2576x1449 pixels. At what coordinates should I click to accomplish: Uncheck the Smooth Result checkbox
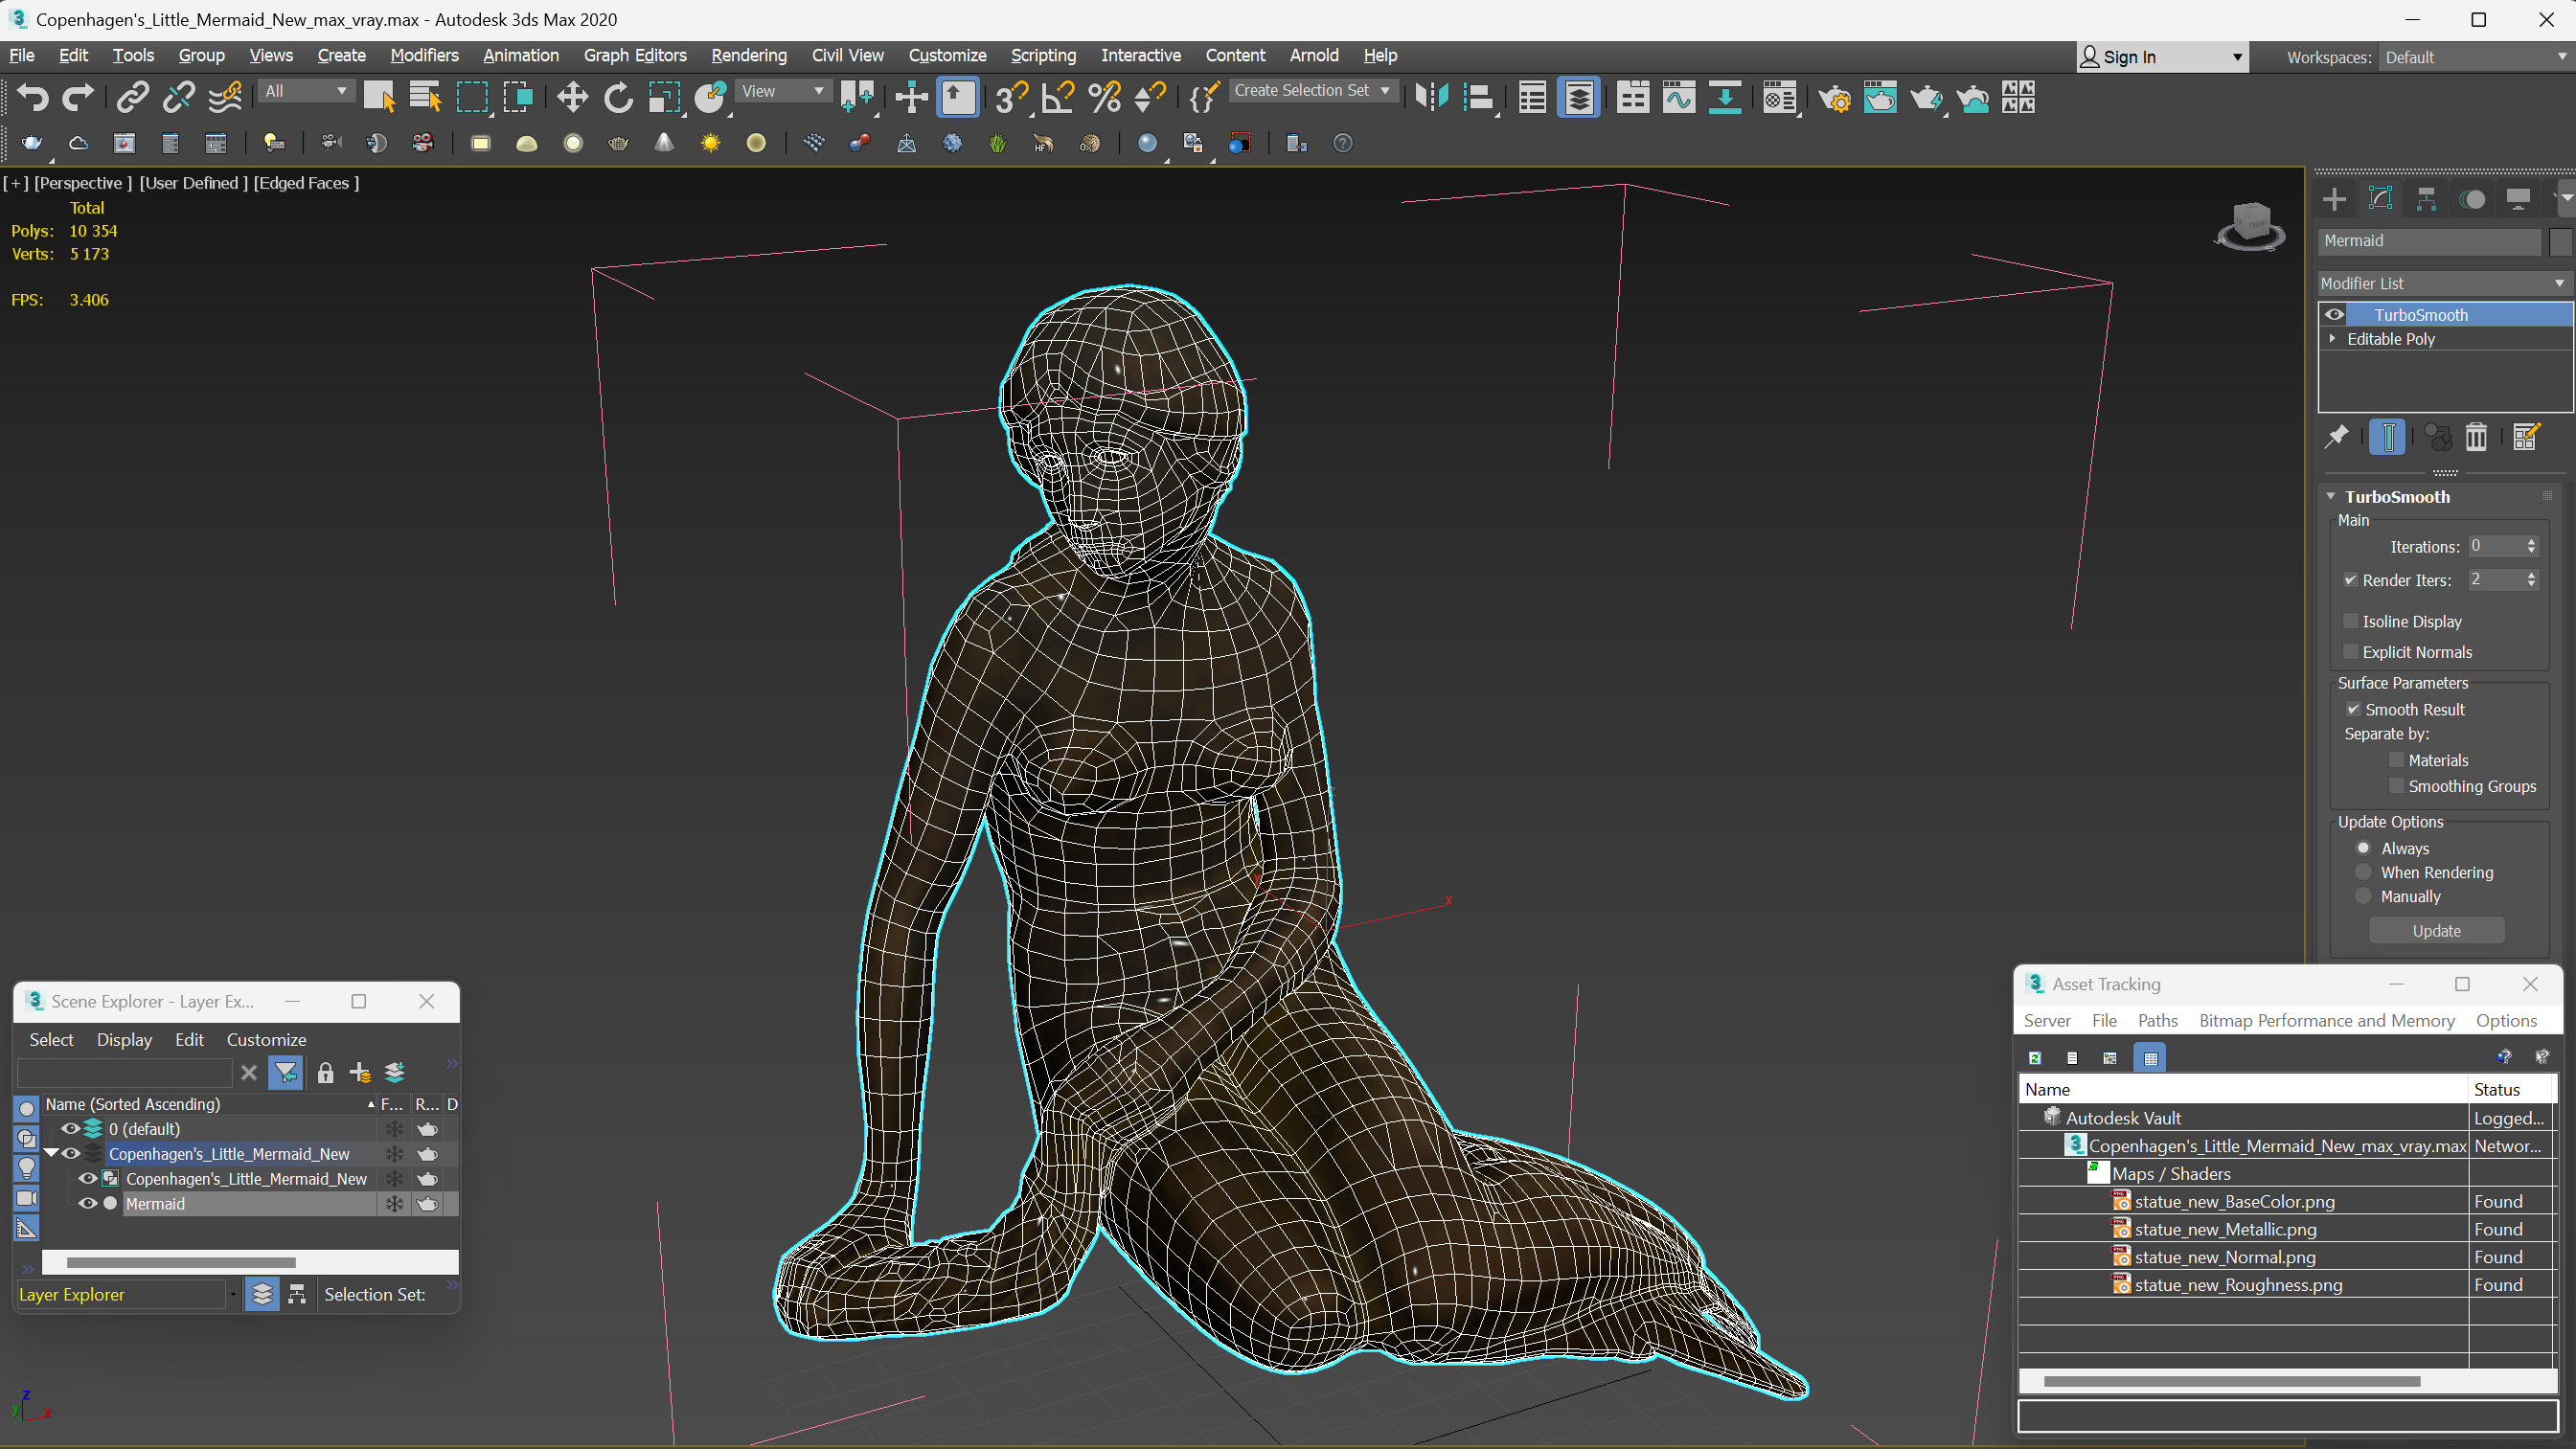(2353, 709)
